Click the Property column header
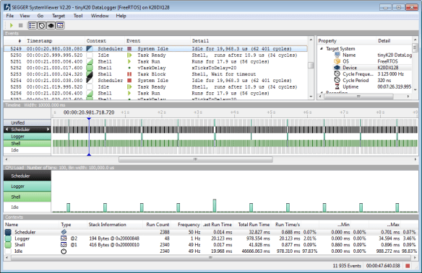Image resolution: width=422 pixels, height=273 pixels. coord(327,41)
